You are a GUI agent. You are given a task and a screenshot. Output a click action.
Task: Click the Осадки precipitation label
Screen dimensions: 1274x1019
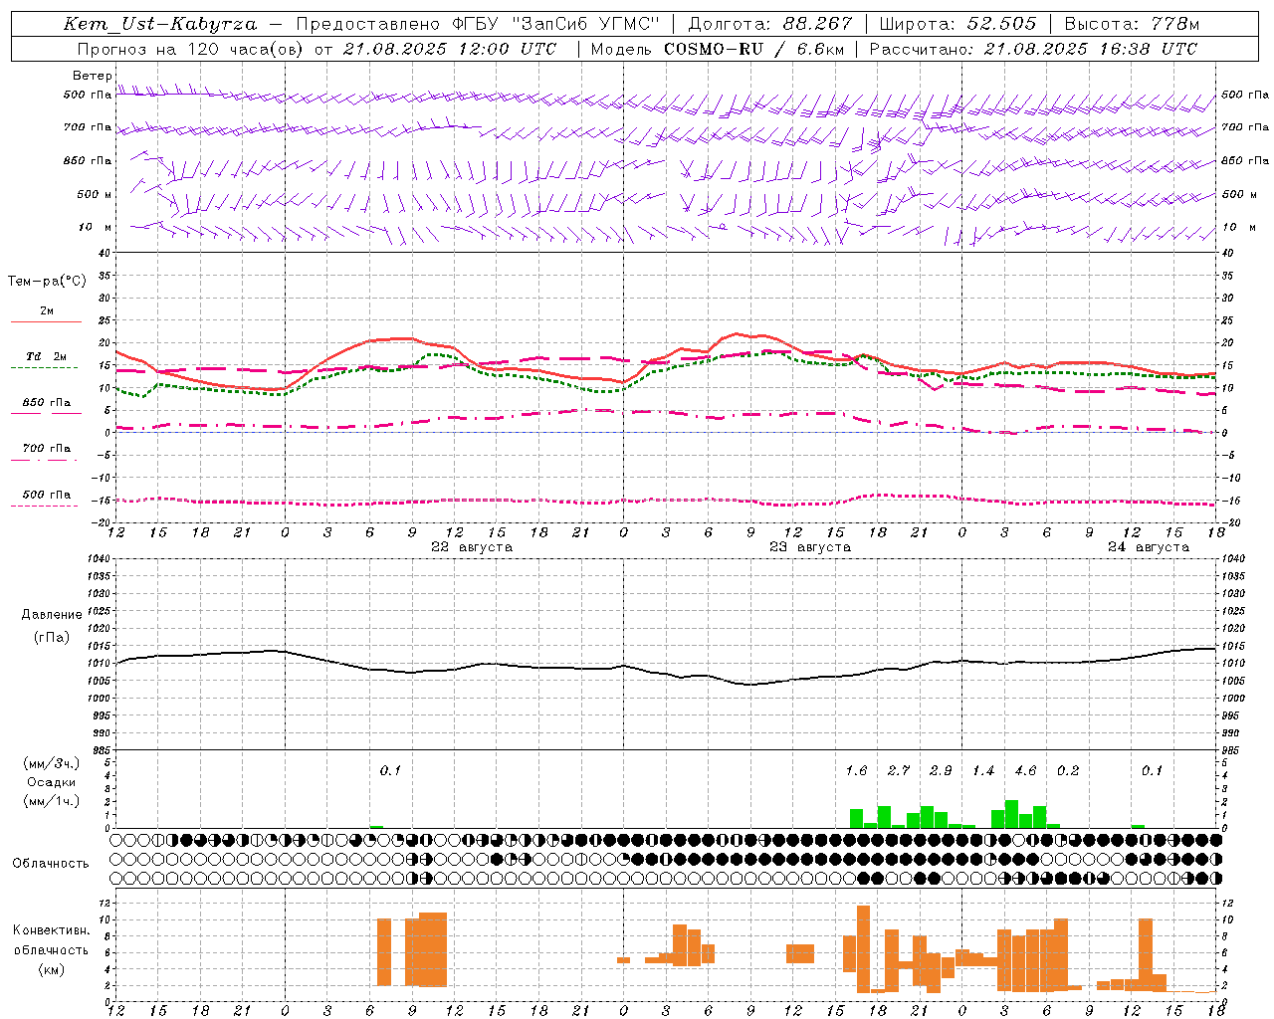coord(52,782)
